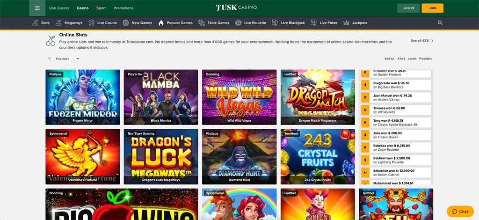This screenshot has width=479, height=220.
Task: Open Live Roulette wheel icon
Action: (x=238, y=22)
